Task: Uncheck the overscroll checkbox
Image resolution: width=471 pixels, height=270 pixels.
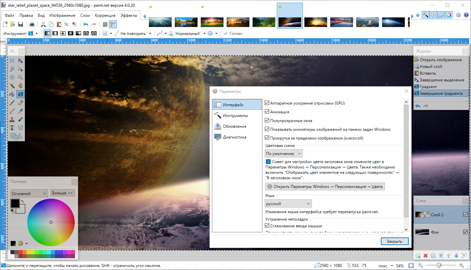Action: tap(267, 138)
